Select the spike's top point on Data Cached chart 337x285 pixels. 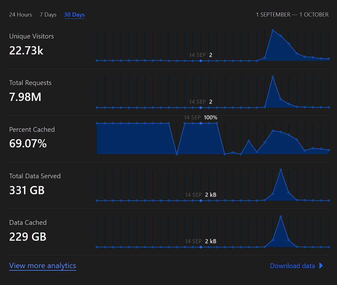point(281,217)
